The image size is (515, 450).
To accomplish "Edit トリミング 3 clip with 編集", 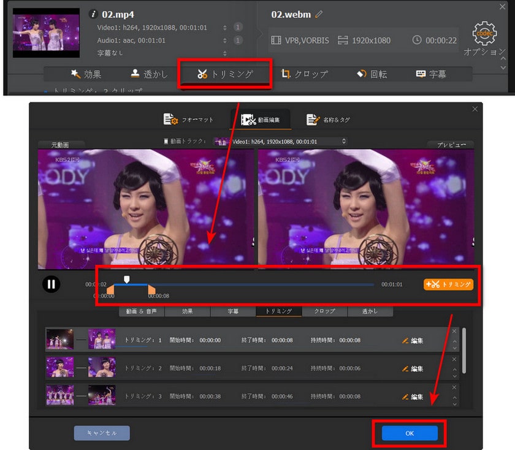I will (413, 397).
